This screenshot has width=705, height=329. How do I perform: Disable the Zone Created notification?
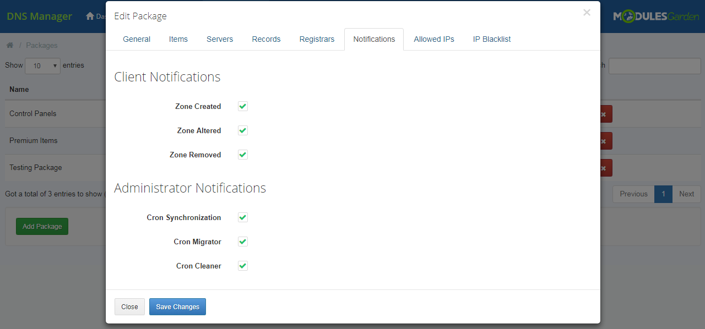tap(242, 106)
